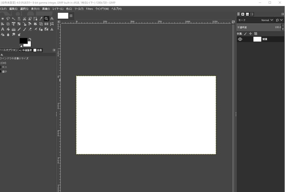Open the layer mode Normal dropdown
Image resolution: width=285 pixels, height=192 pixels.
pyautogui.click(x=267, y=20)
